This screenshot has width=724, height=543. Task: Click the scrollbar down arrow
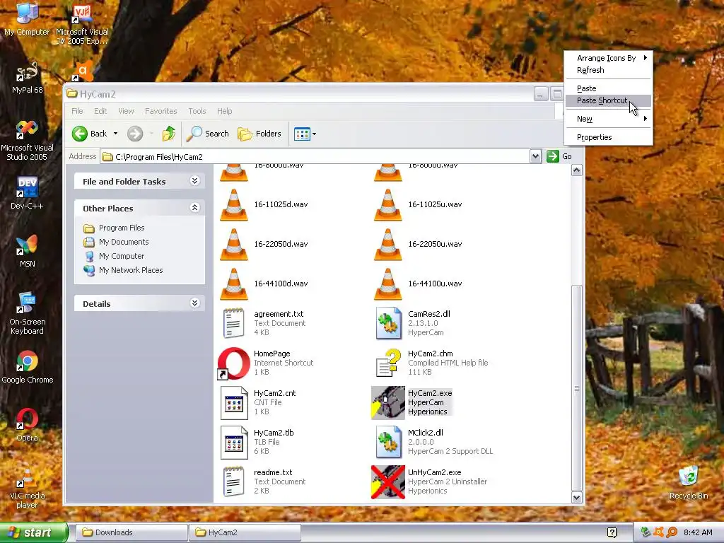coord(577,497)
